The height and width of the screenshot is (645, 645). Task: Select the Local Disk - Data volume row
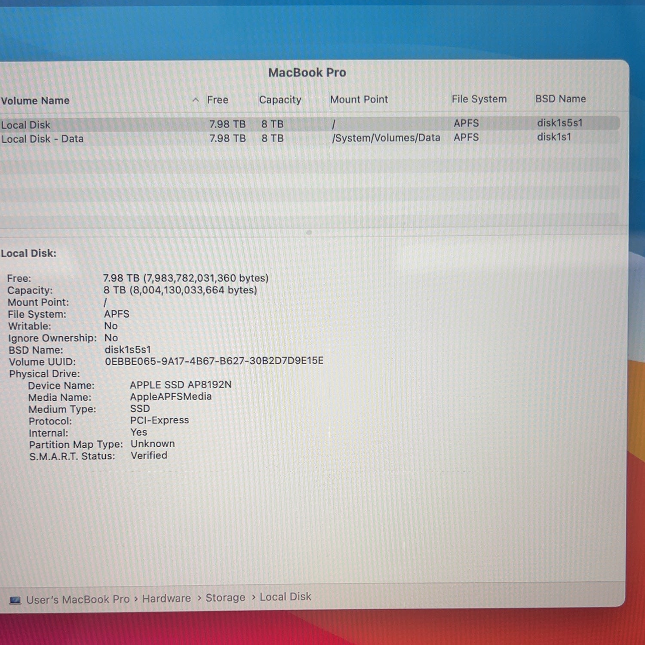pos(310,138)
